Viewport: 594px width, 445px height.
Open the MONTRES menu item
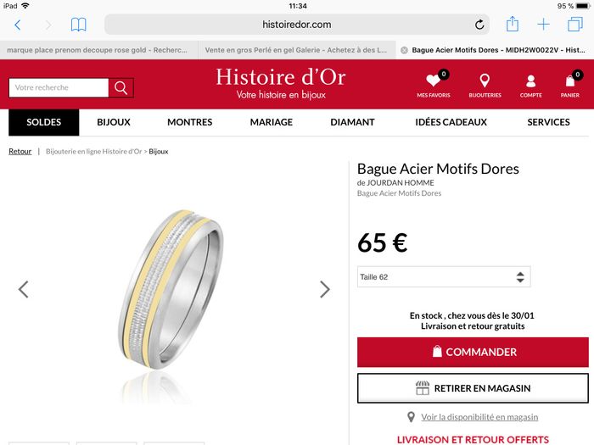[x=190, y=122]
